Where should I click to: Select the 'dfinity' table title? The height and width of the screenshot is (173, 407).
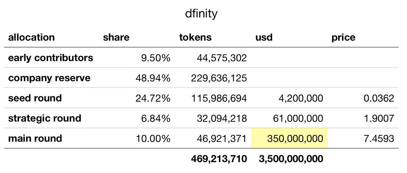201,14
